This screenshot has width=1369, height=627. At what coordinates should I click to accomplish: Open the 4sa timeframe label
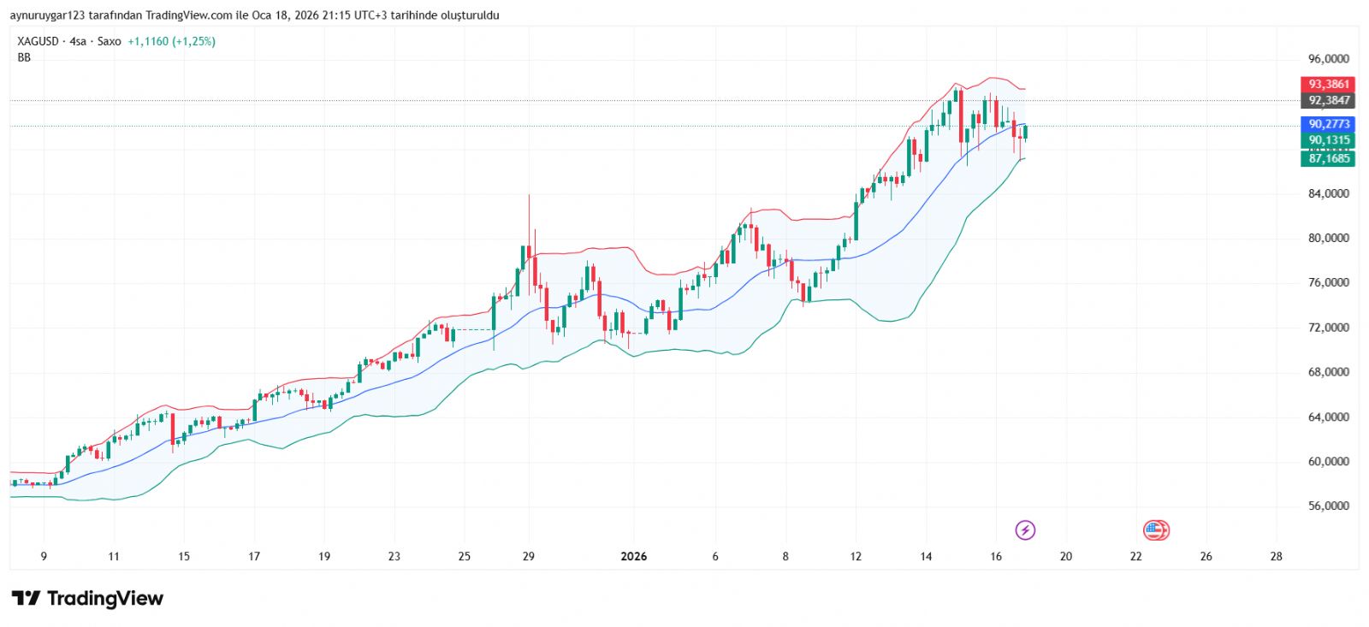[x=78, y=41]
